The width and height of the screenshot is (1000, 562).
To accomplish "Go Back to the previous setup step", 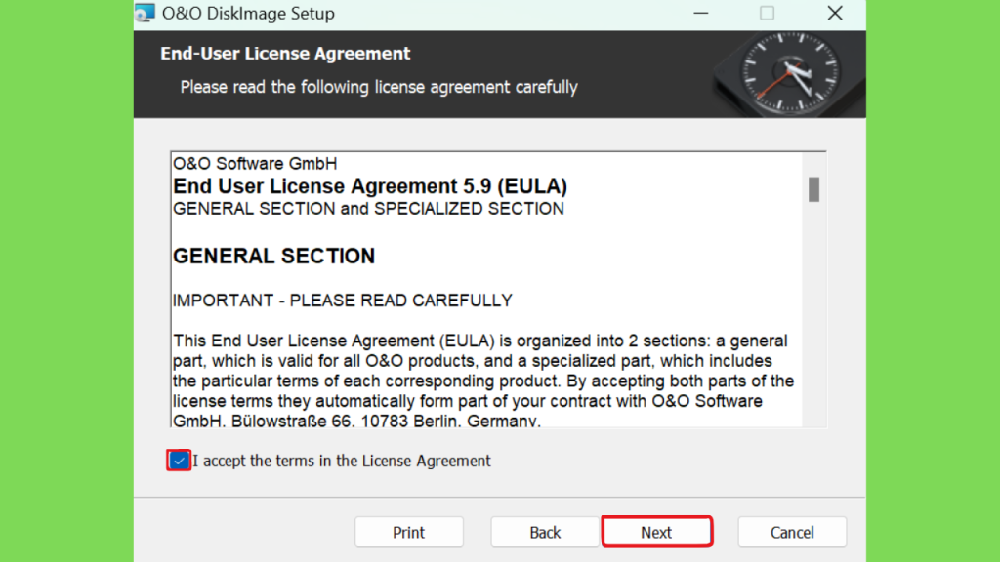I will click(545, 532).
